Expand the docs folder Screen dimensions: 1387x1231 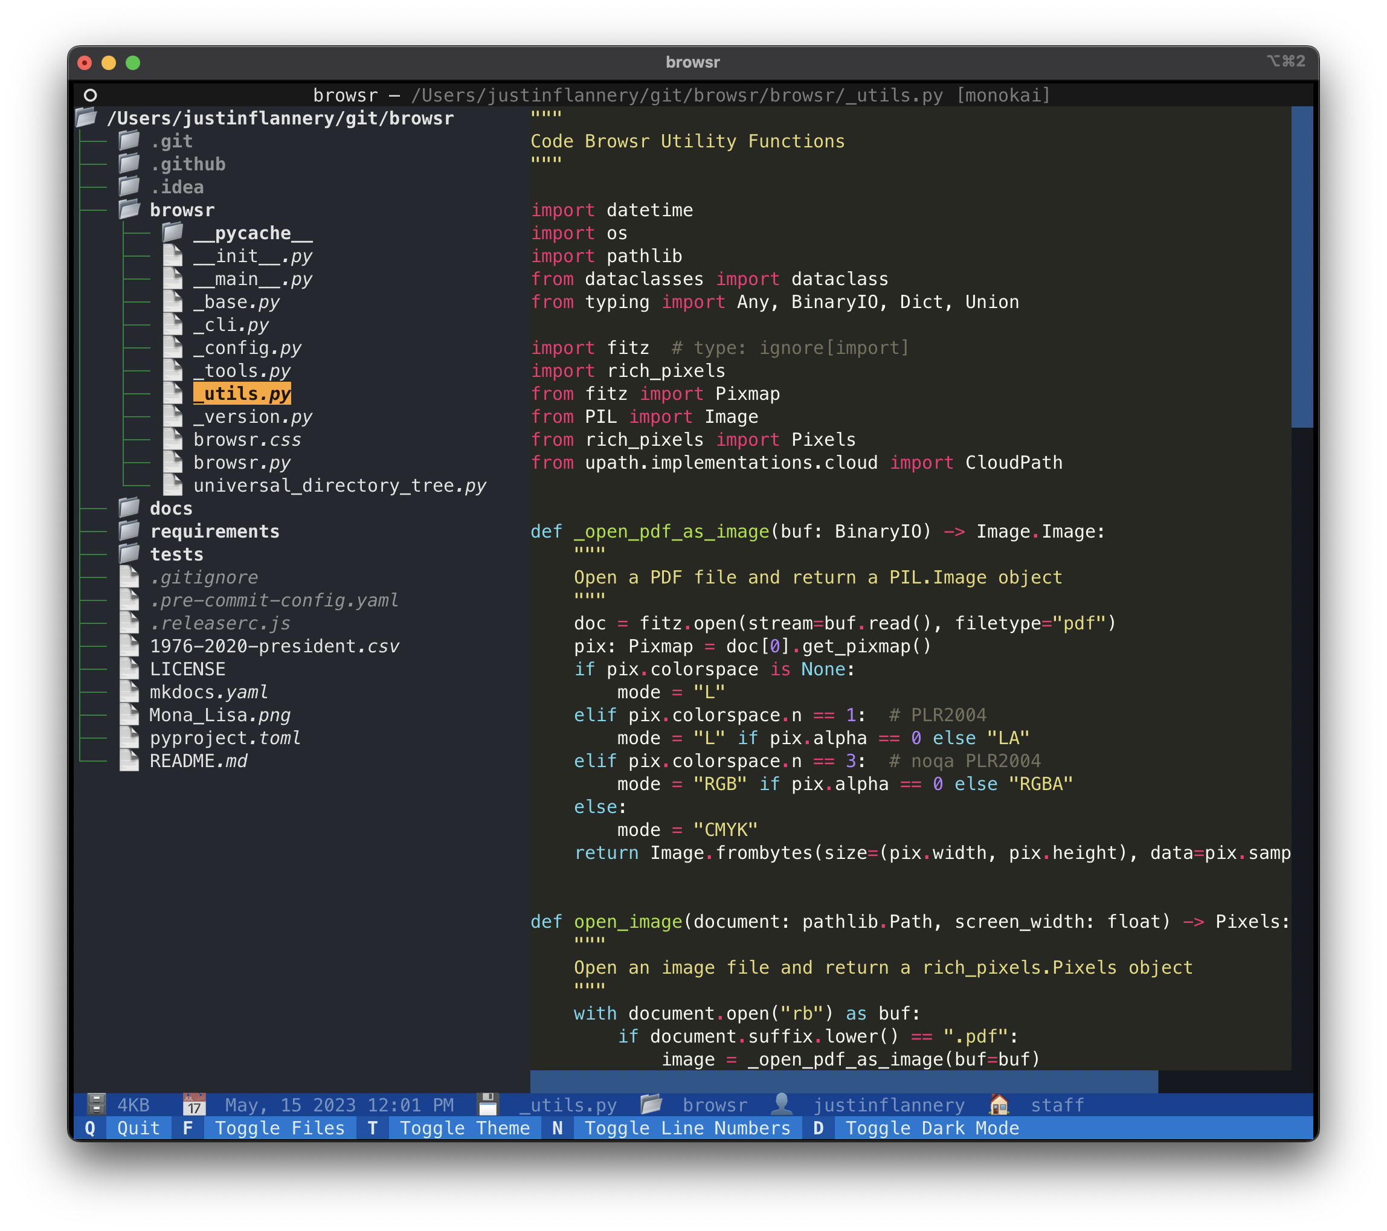(x=170, y=508)
